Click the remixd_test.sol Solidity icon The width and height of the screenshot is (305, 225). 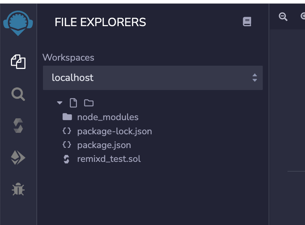67,159
